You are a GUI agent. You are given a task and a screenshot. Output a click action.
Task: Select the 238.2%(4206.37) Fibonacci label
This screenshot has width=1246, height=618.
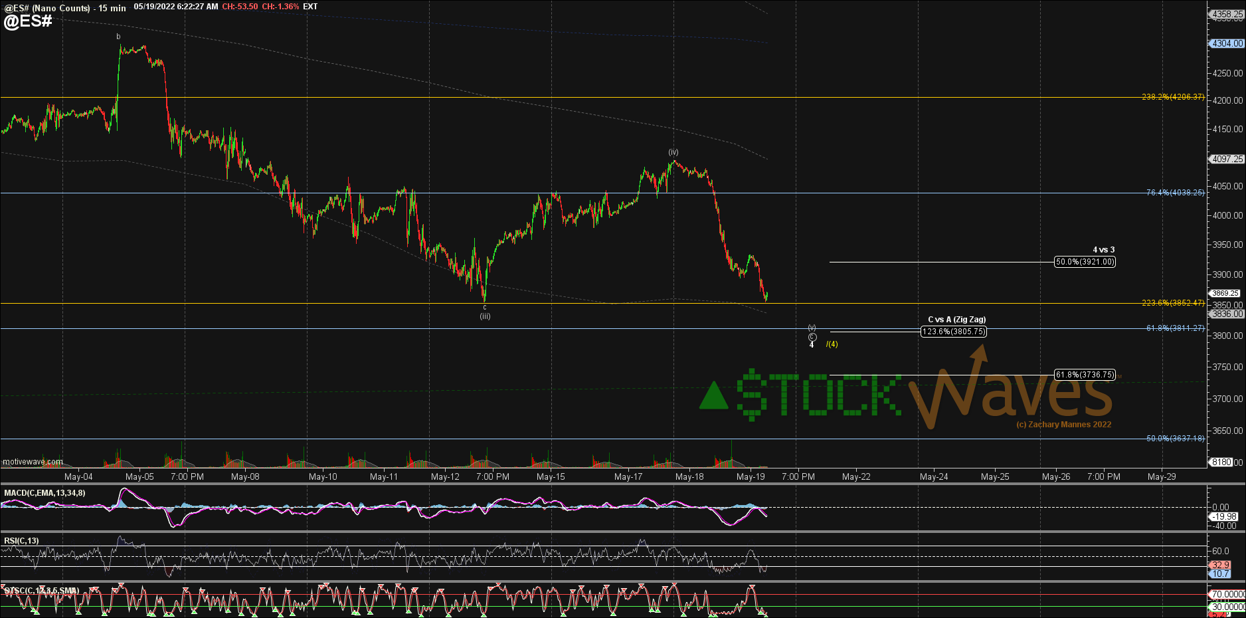coord(1173,97)
